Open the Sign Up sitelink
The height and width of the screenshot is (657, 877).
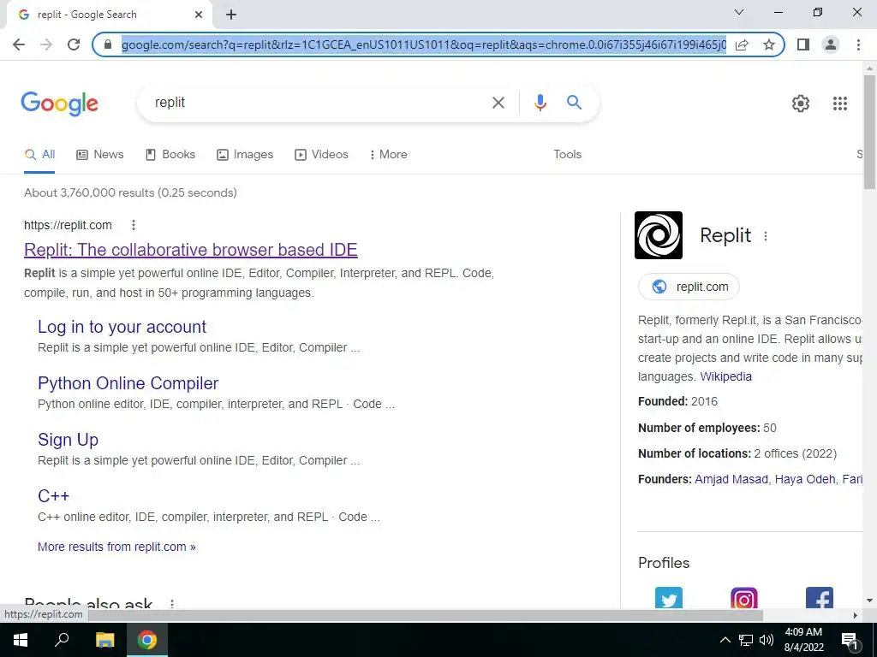69,440
